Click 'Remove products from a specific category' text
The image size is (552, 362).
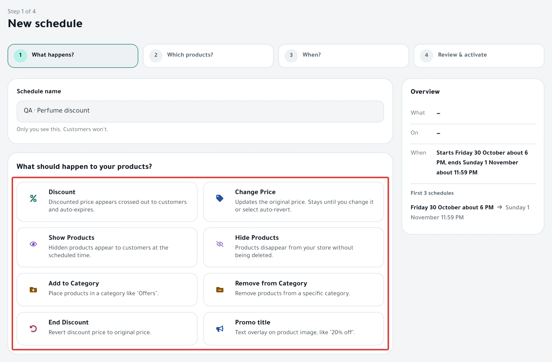[x=292, y=293]
